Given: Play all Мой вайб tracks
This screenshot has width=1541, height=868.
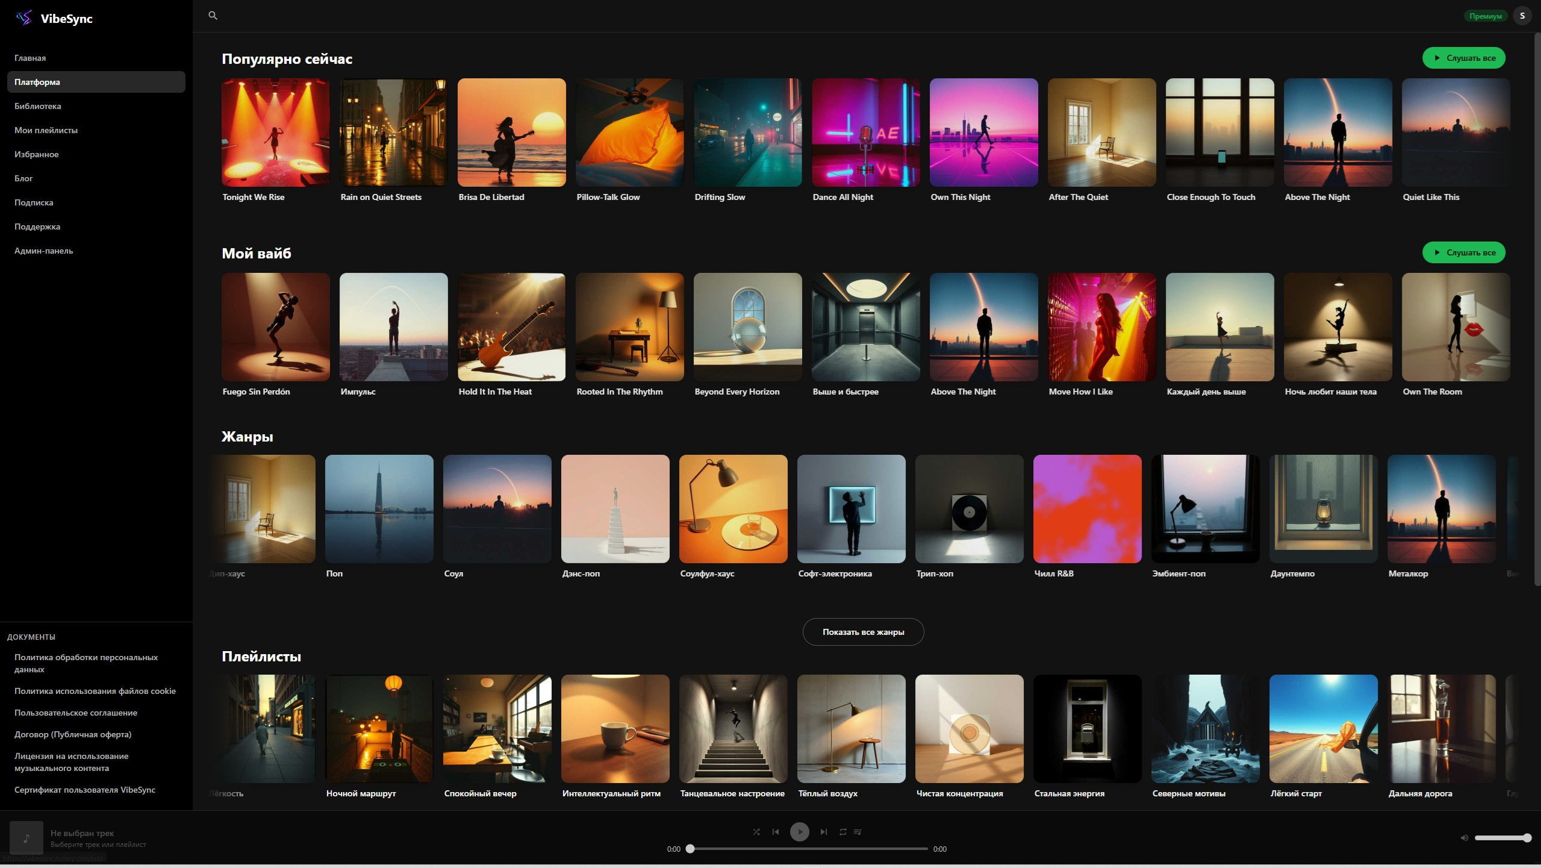Looking at the screenshot, I should 1463,252.
